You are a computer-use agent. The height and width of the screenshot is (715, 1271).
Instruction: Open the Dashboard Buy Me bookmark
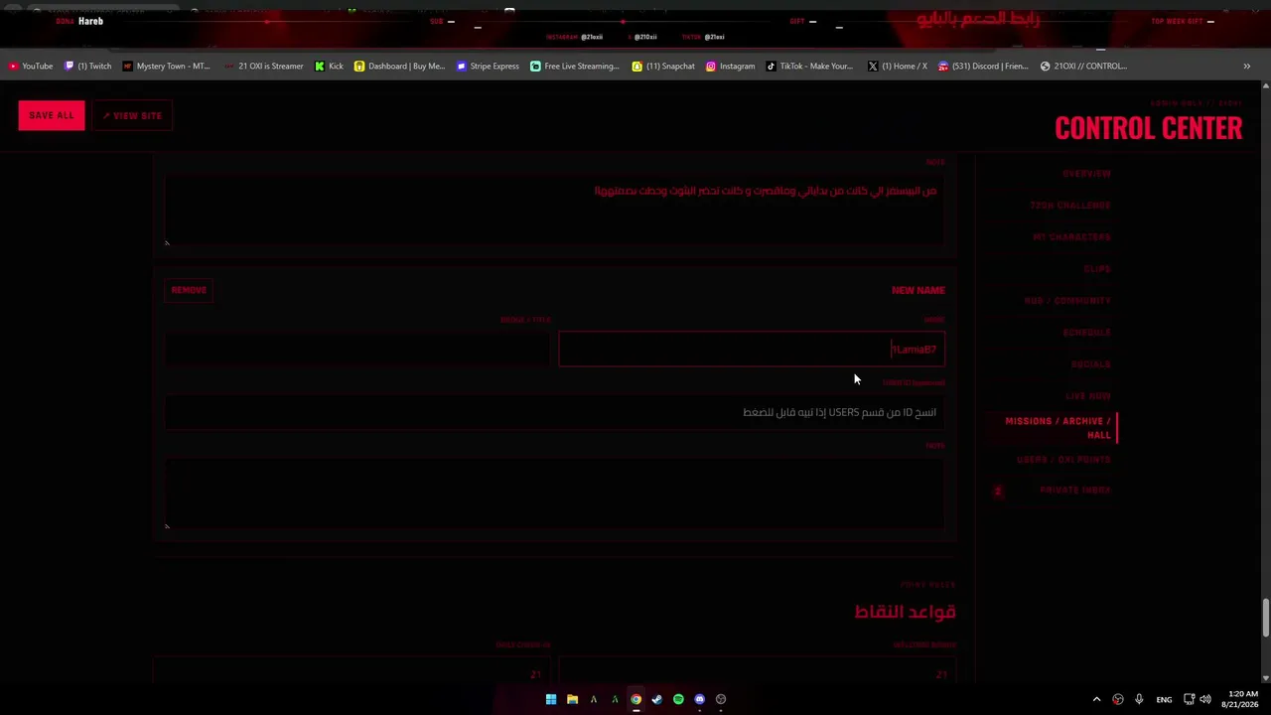(399, 67)
